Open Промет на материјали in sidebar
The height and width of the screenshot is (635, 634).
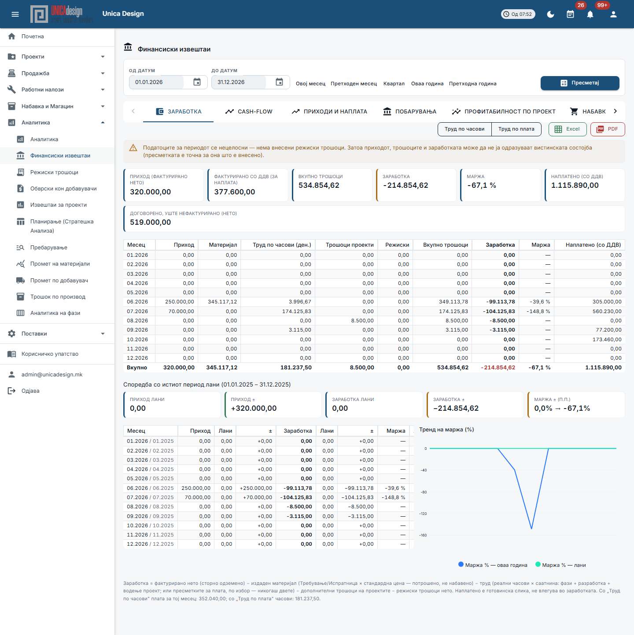pyautogui.click(x=57, y=264)
